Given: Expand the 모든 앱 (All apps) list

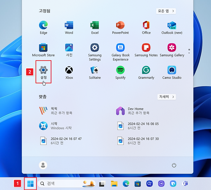Looking at the screenshot, I should pos(166,11).
